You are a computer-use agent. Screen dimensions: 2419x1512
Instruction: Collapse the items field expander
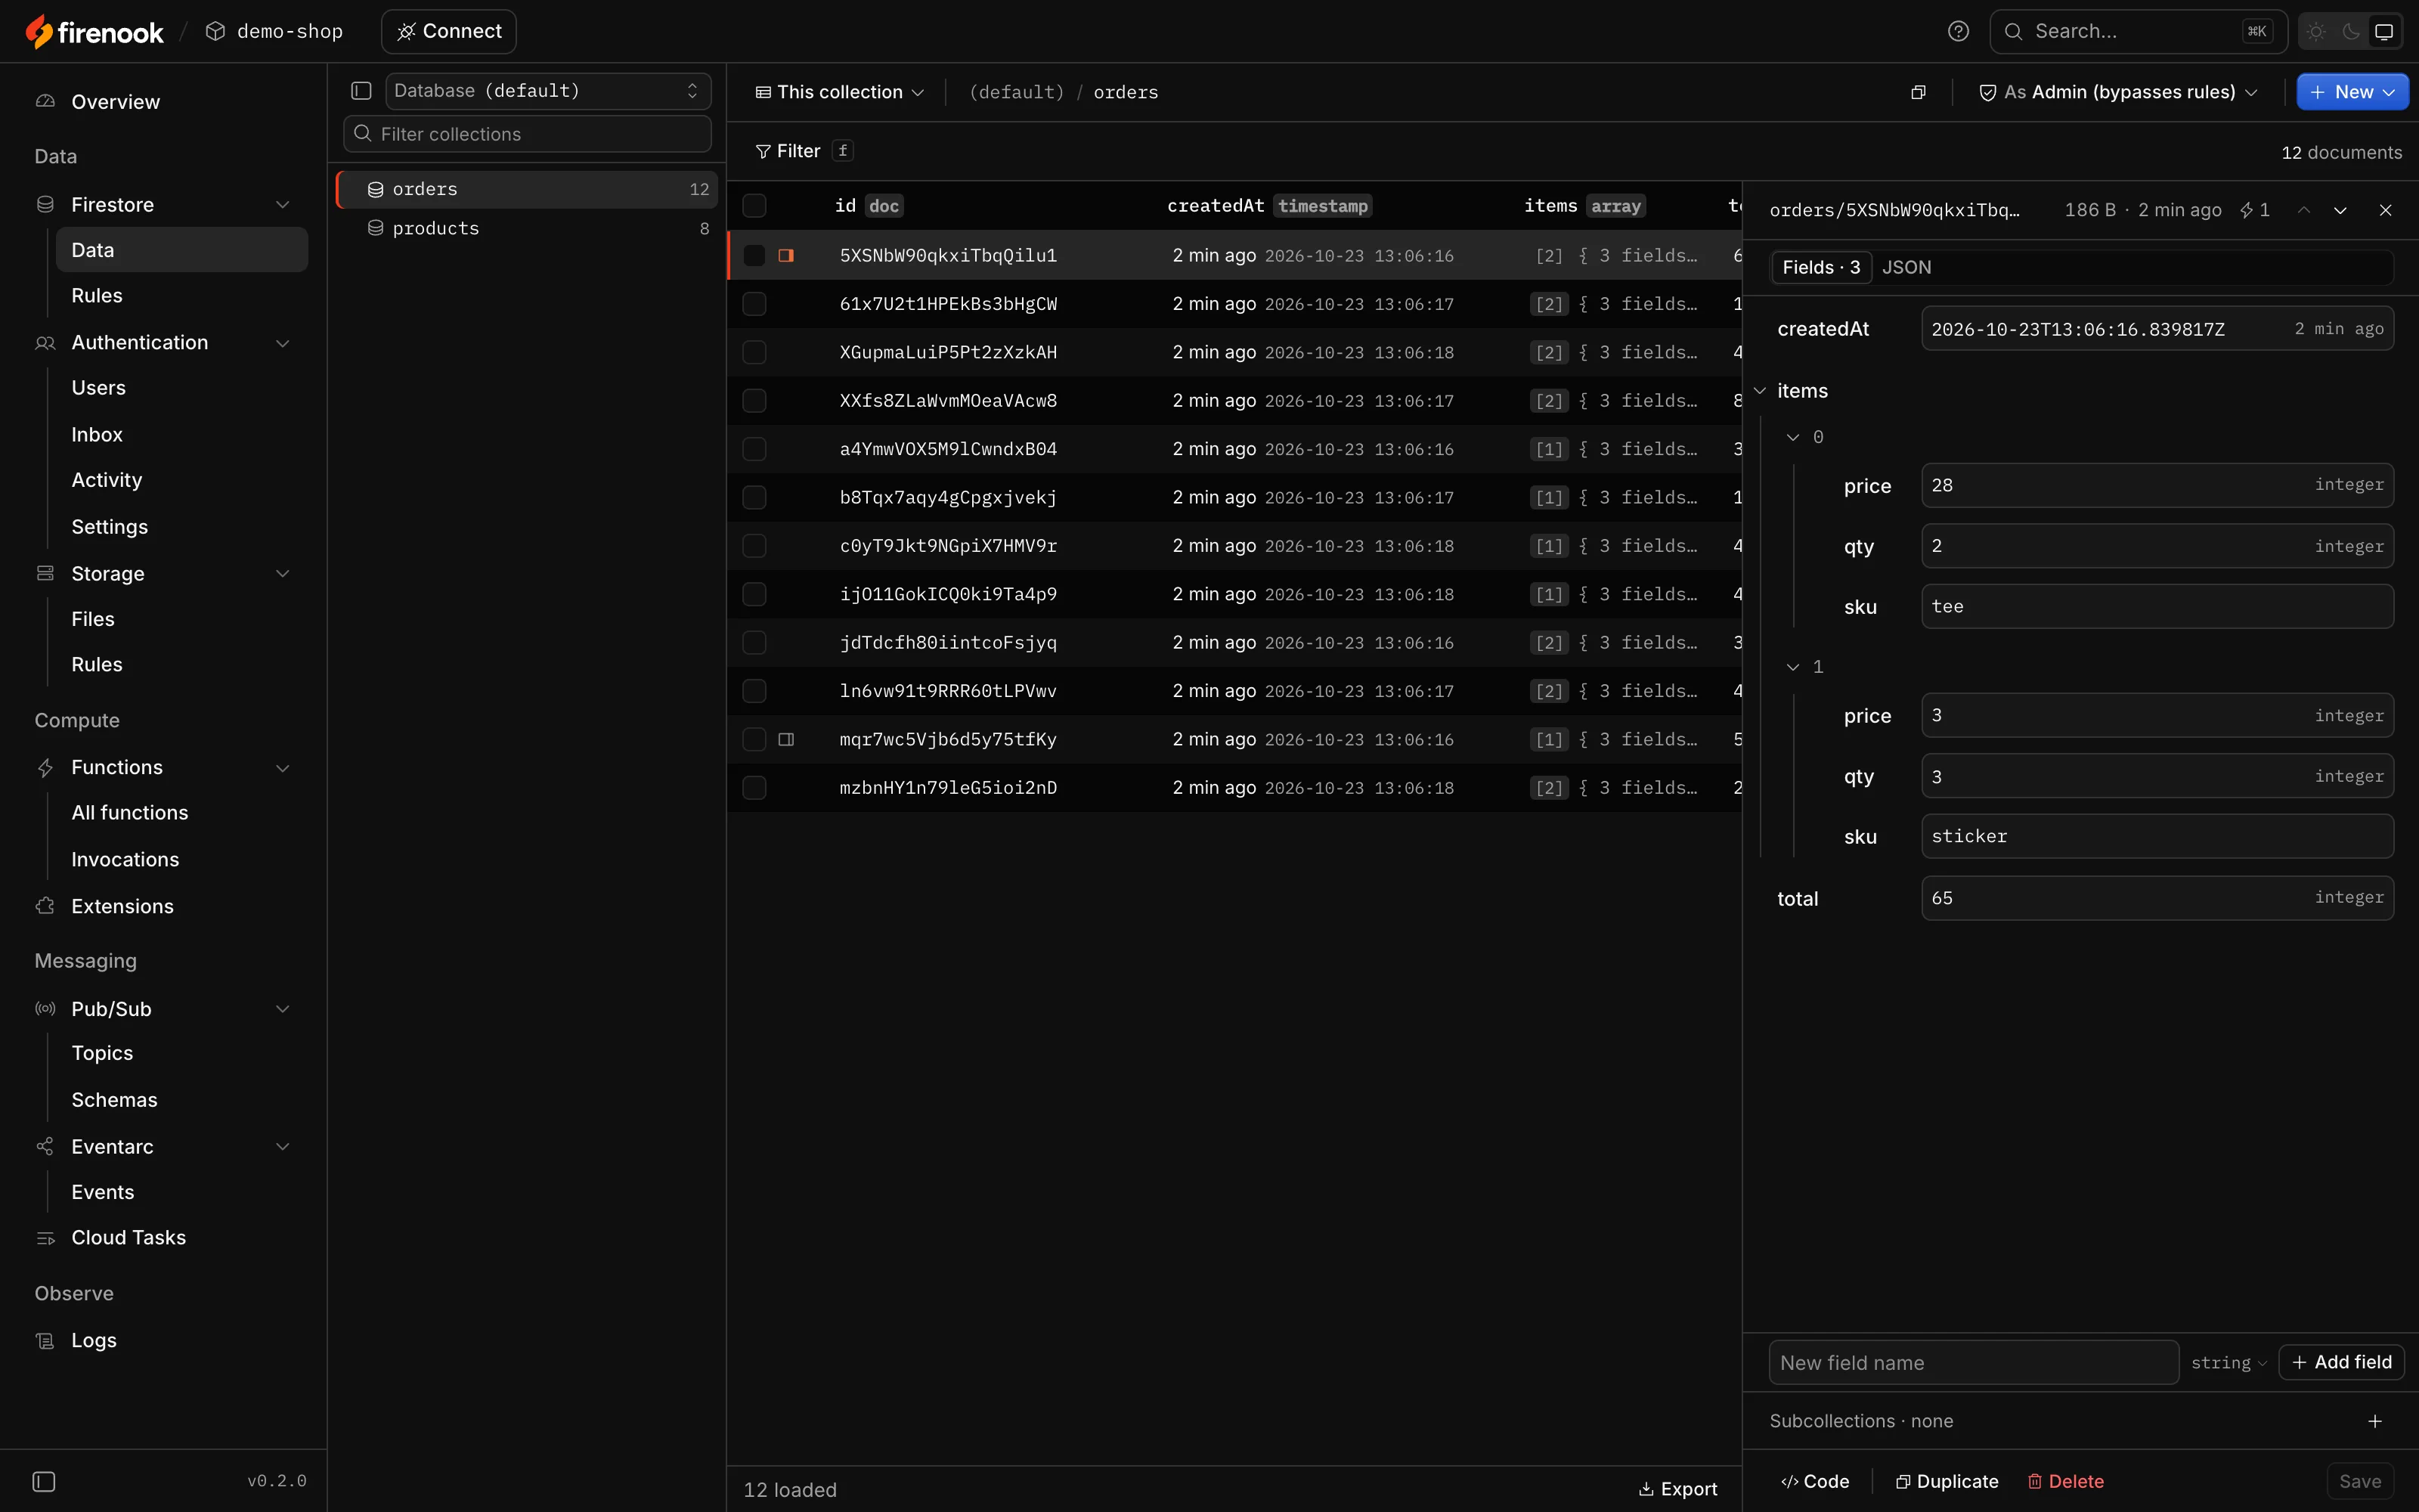(1759, 391)
